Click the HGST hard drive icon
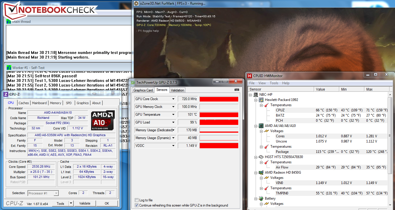This screenshot has height=210, width=395. pyautogui.click(x=261, y=157)
